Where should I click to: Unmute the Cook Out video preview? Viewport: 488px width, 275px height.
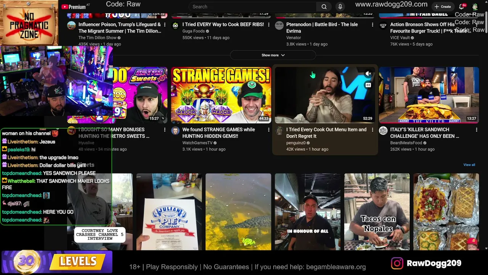(368, 74)
